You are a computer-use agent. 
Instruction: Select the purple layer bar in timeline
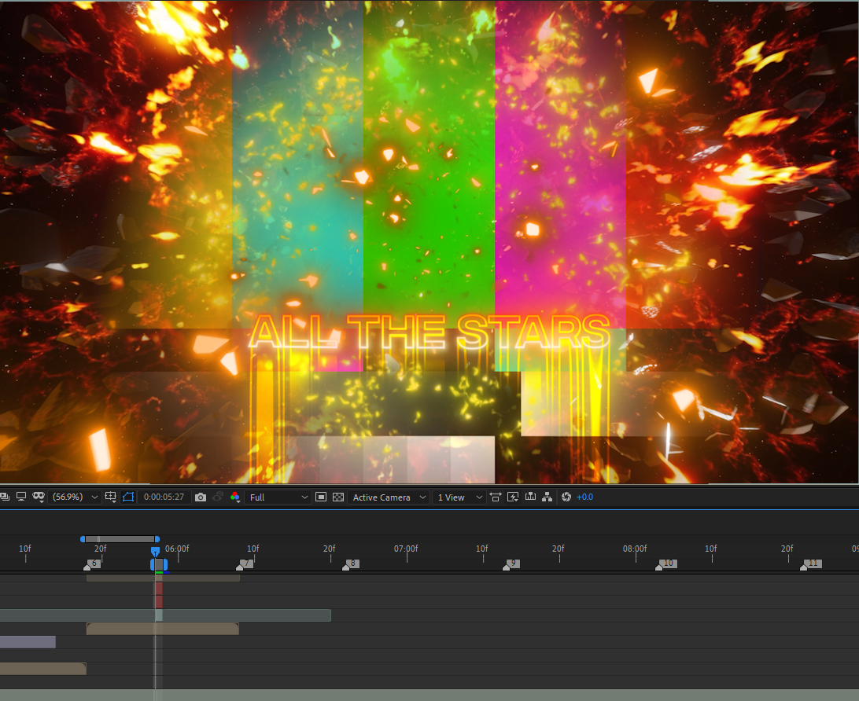click(x=28, y=642)
